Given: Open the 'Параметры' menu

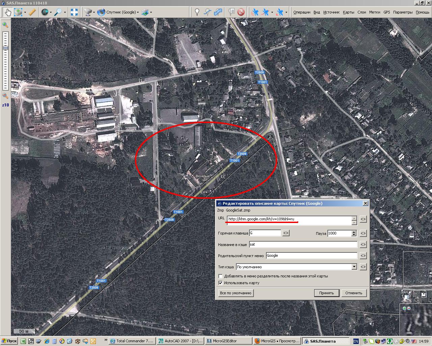Looking at the screenshot, I should [x=402, y=12].
